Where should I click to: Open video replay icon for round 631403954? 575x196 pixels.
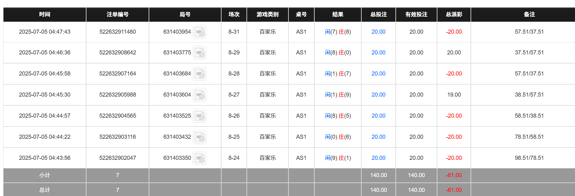click(x=199, y=32)
